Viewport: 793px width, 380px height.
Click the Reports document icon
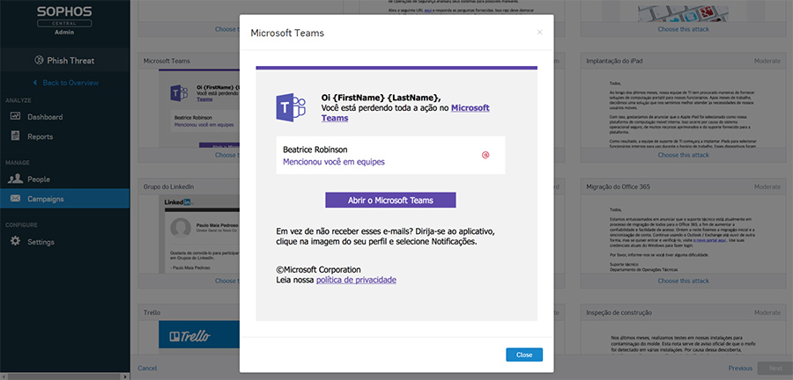(15, 136)
